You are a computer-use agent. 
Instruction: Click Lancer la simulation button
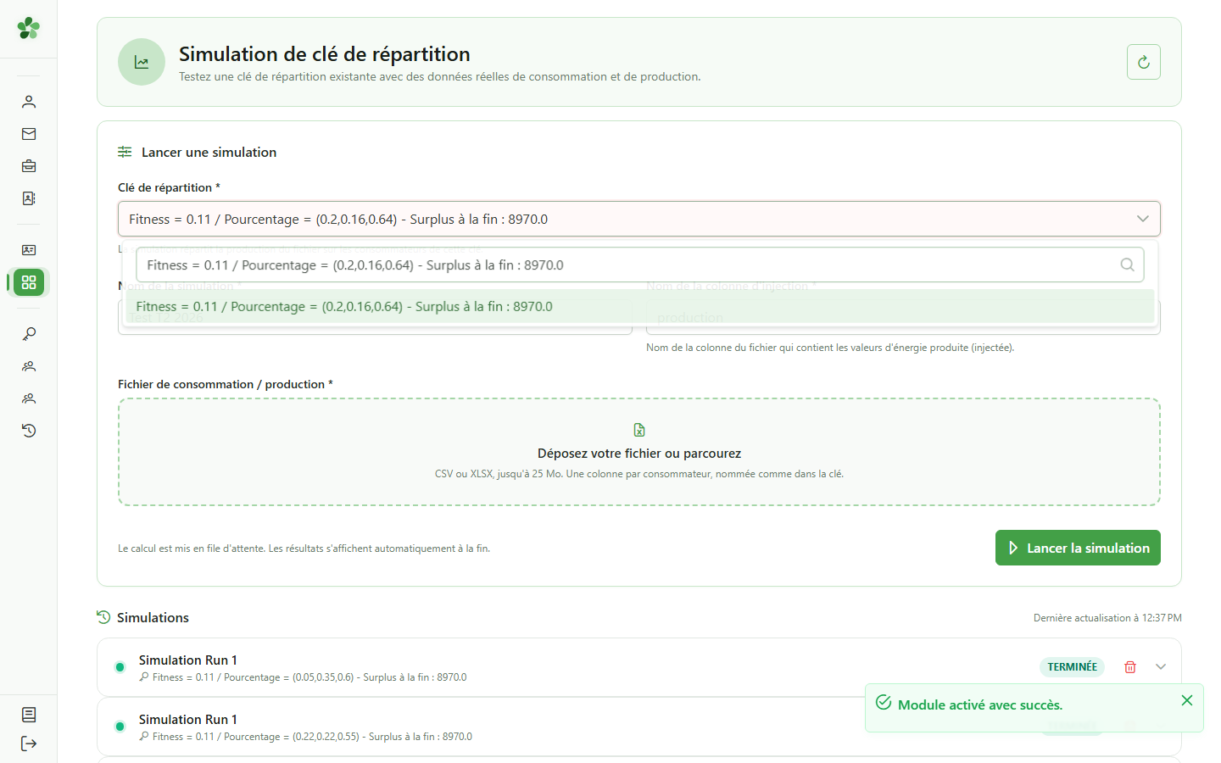pos(1078,548)
